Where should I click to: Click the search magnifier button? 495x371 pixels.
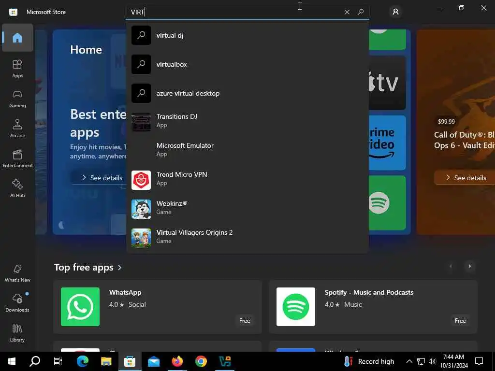pos(361,12)
